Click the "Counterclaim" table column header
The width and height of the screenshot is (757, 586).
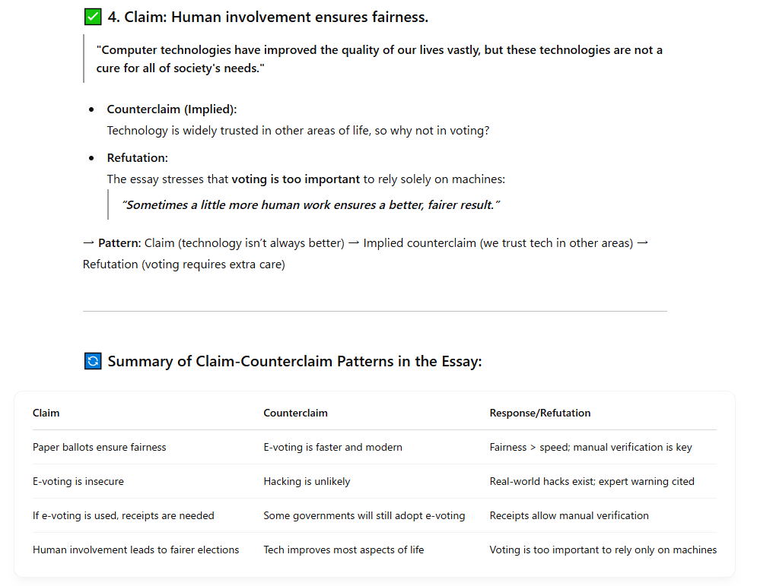tap(295, 413)
